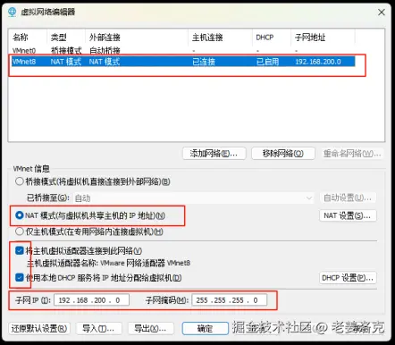
Task: Click the 添加网络 button
Action: point(214,154)
